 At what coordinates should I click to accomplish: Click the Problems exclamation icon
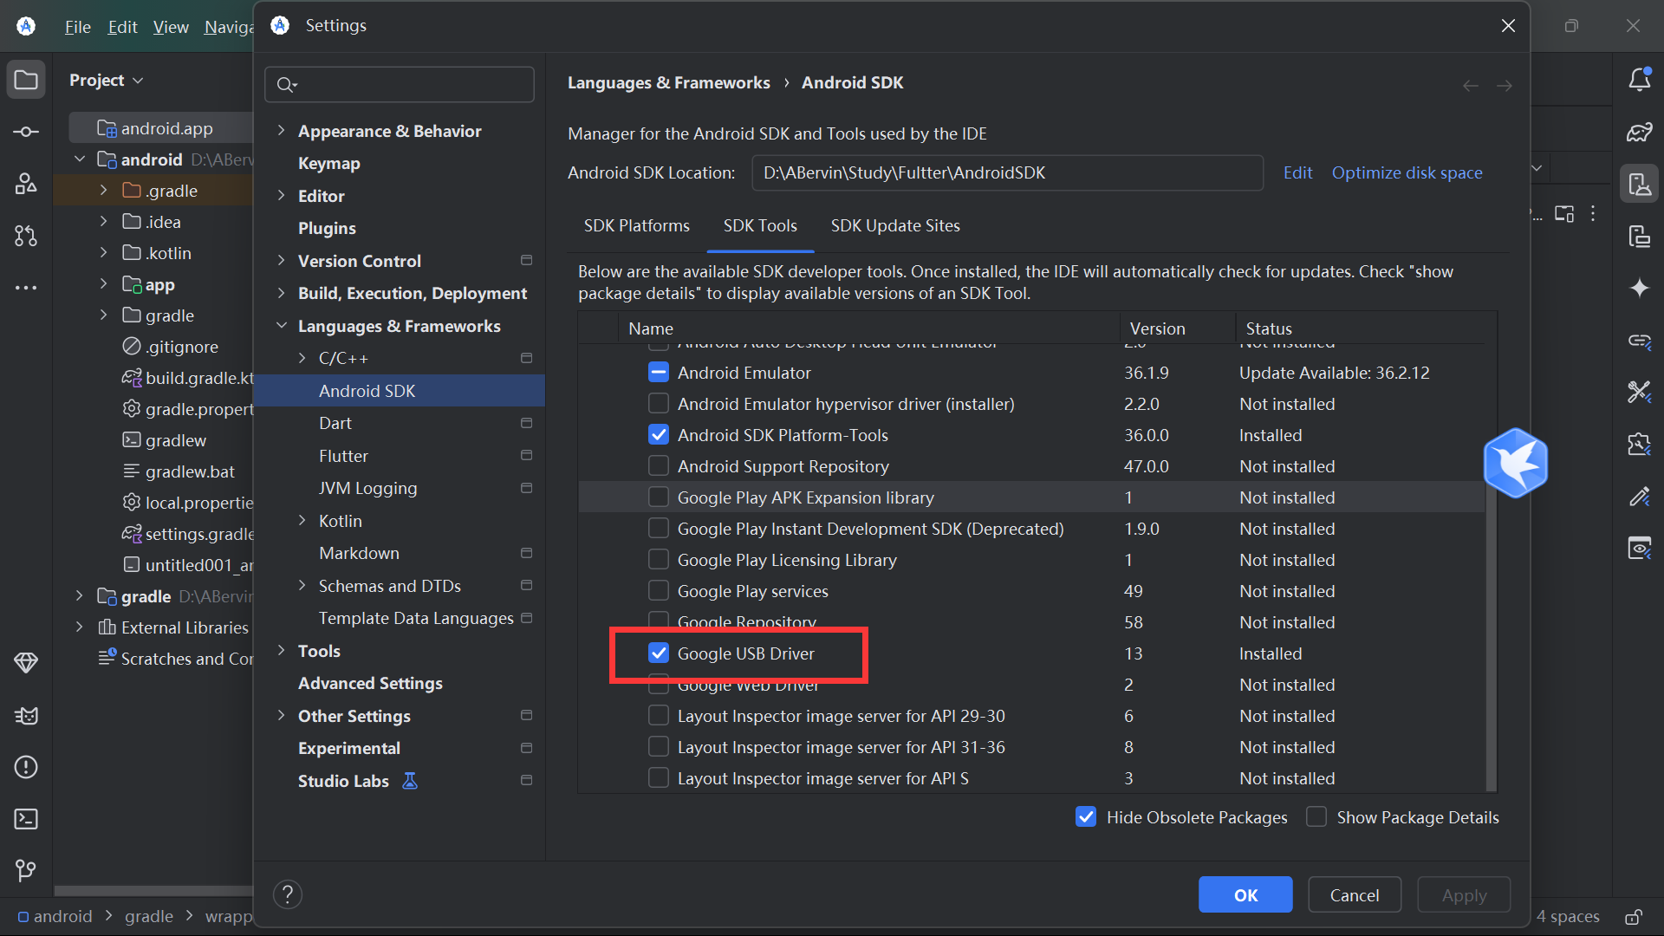[26, 767]
